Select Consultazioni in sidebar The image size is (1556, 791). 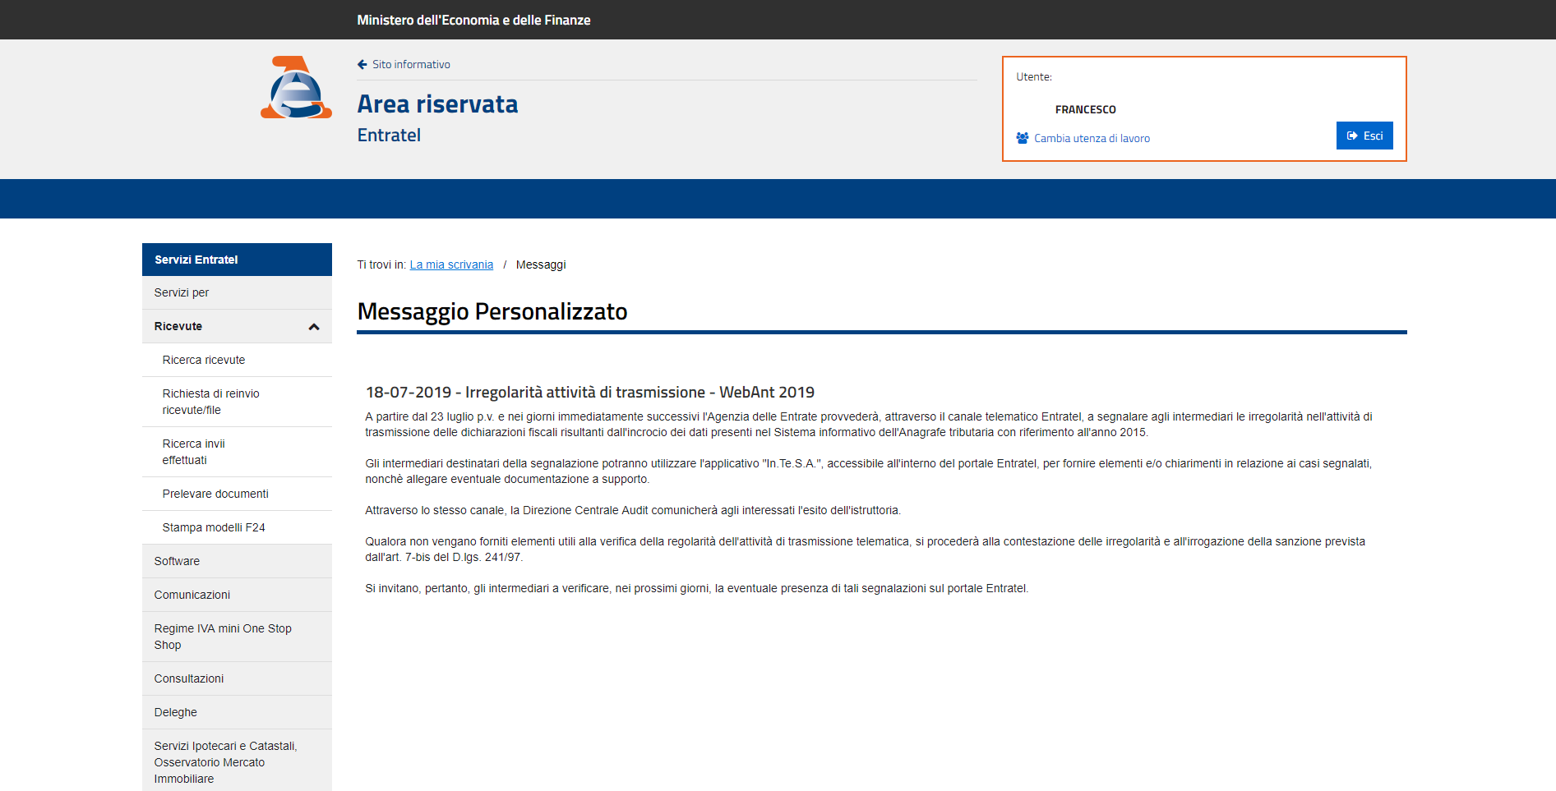pos(237,678)
